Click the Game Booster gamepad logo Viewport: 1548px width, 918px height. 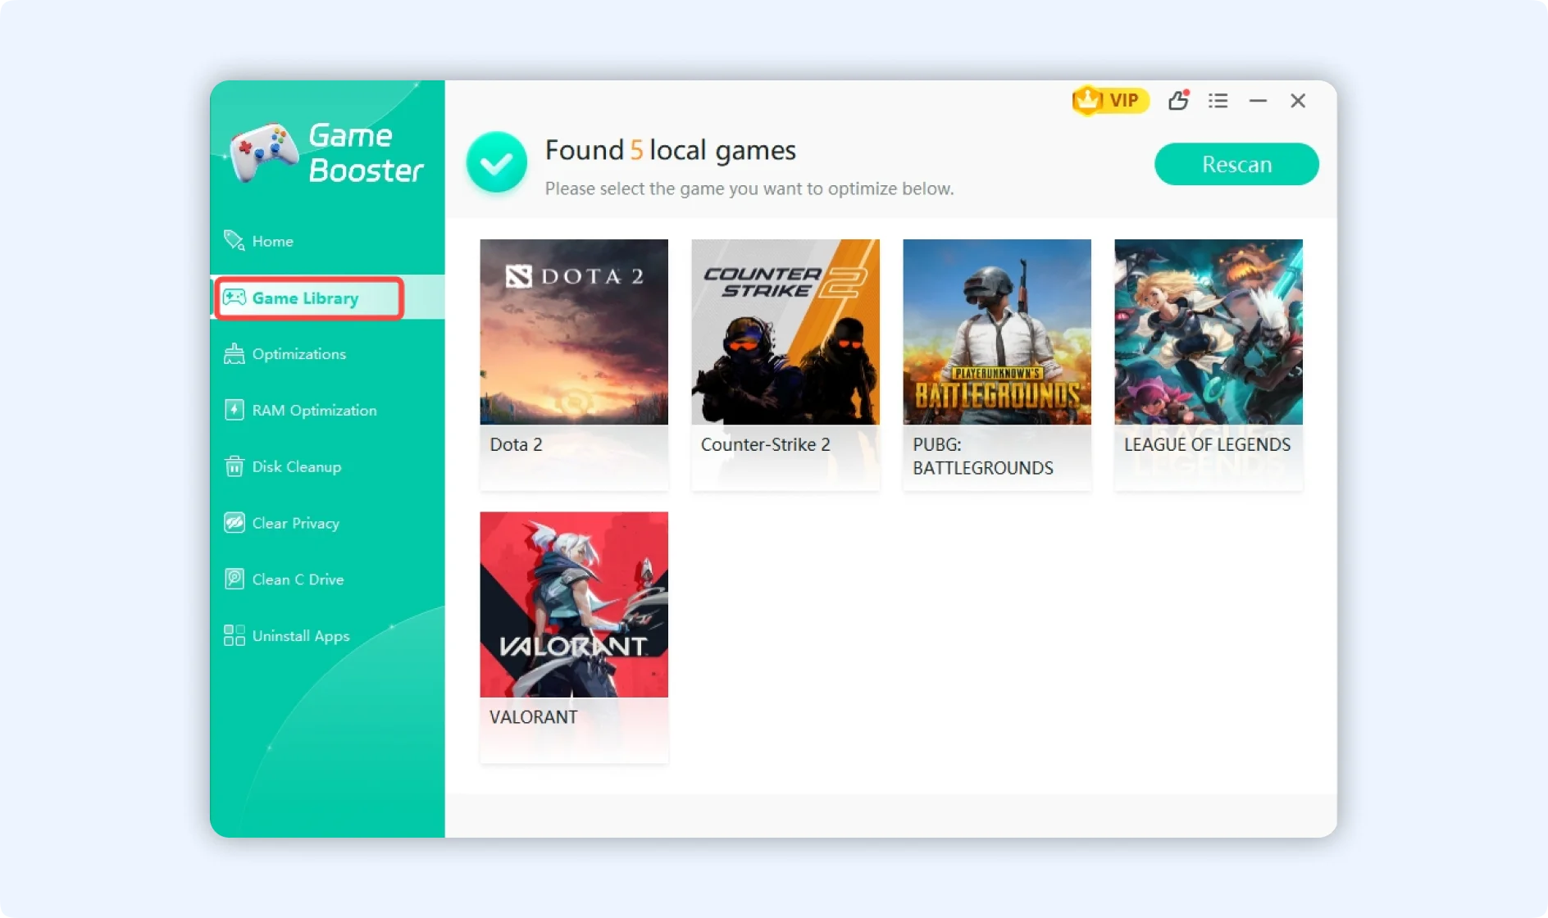pyautogui.click(x=264, y=152)
